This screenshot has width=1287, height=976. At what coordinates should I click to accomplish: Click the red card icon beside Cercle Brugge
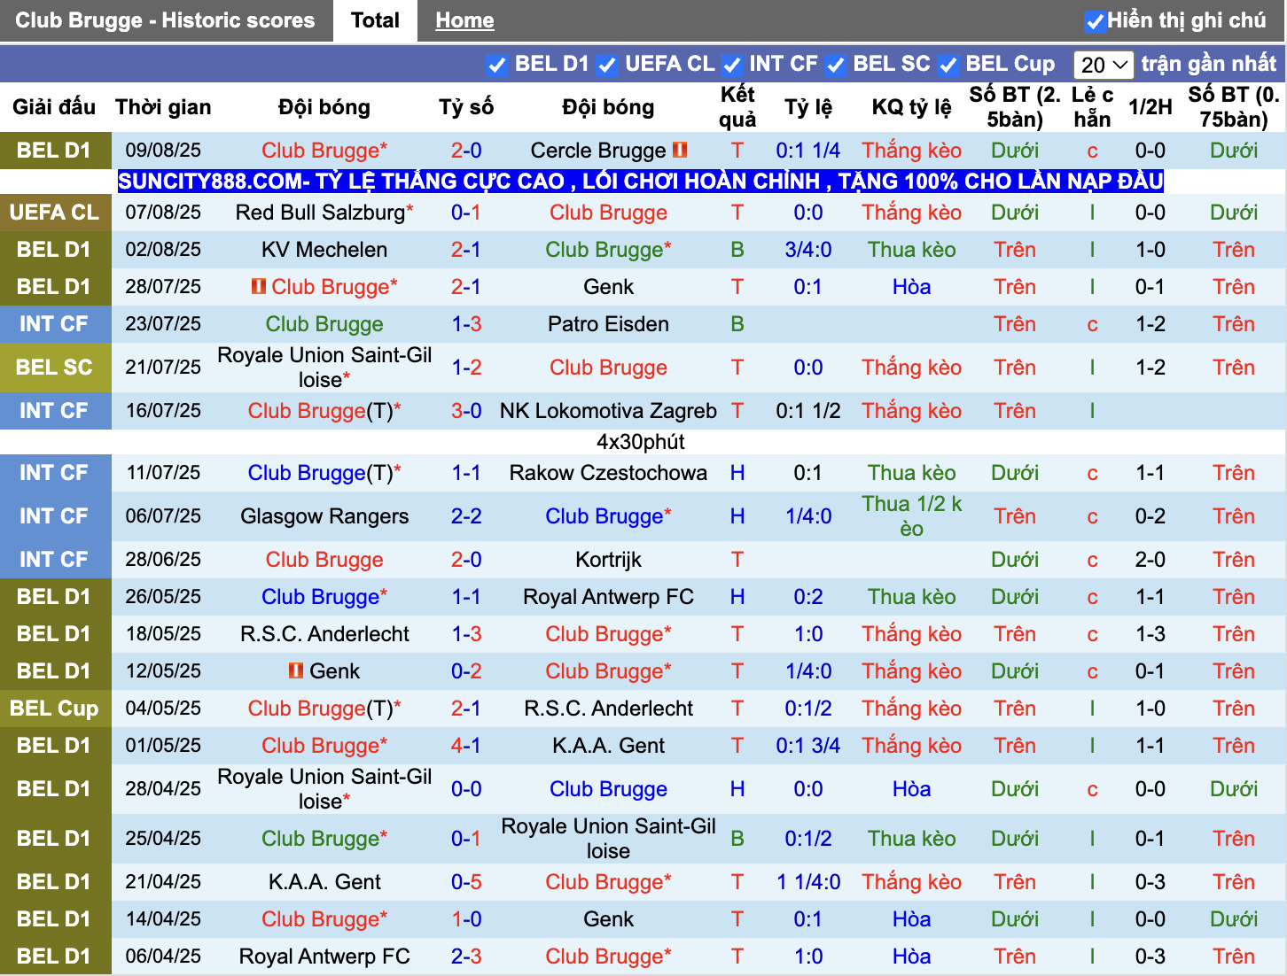click(680, 150)
